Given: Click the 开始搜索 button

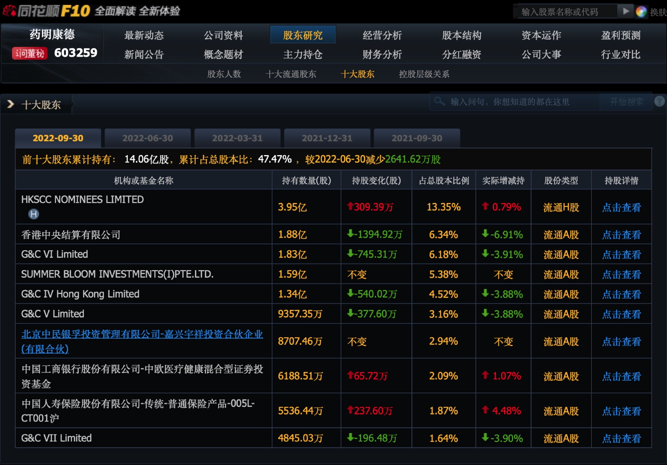Looking at the screenshot, I should (x=626, y=102).
